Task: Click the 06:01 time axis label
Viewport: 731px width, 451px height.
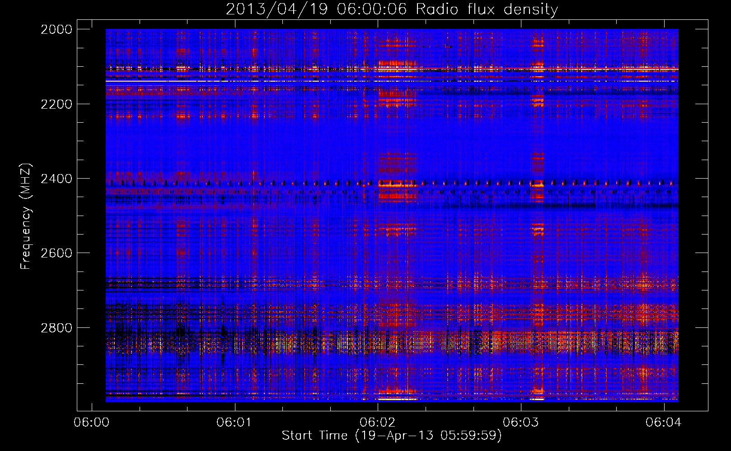Action: [x=234, y=422]
